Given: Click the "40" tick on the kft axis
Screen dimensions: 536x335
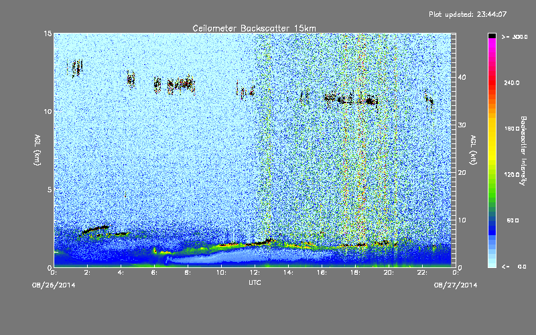Looking at the screenshot, I should [x=462, y=78].
